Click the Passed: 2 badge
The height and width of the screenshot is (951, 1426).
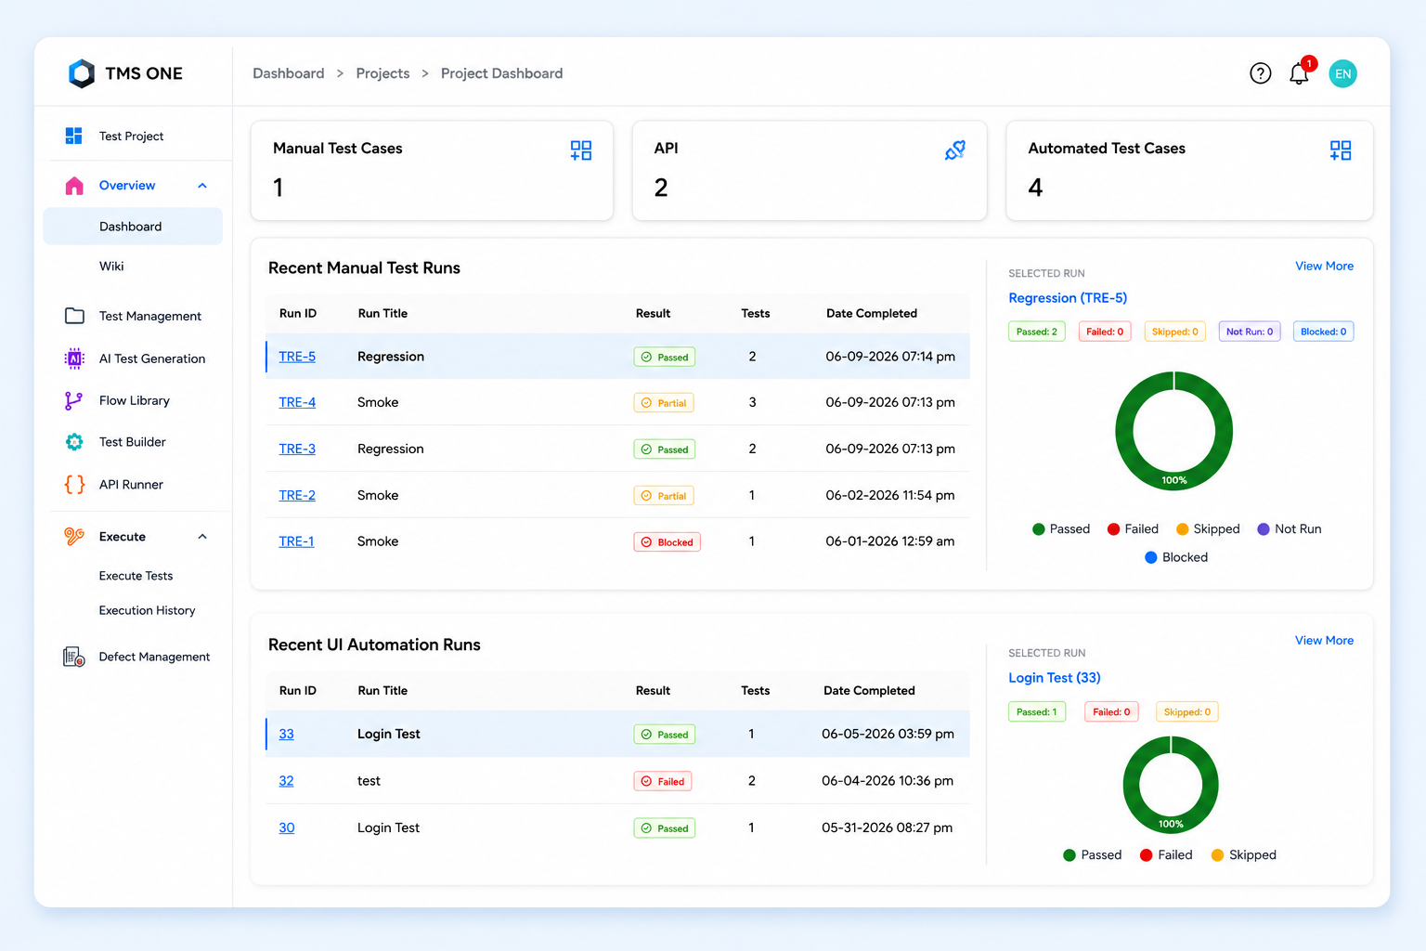pyautogui.click(x=1036, y=332)
